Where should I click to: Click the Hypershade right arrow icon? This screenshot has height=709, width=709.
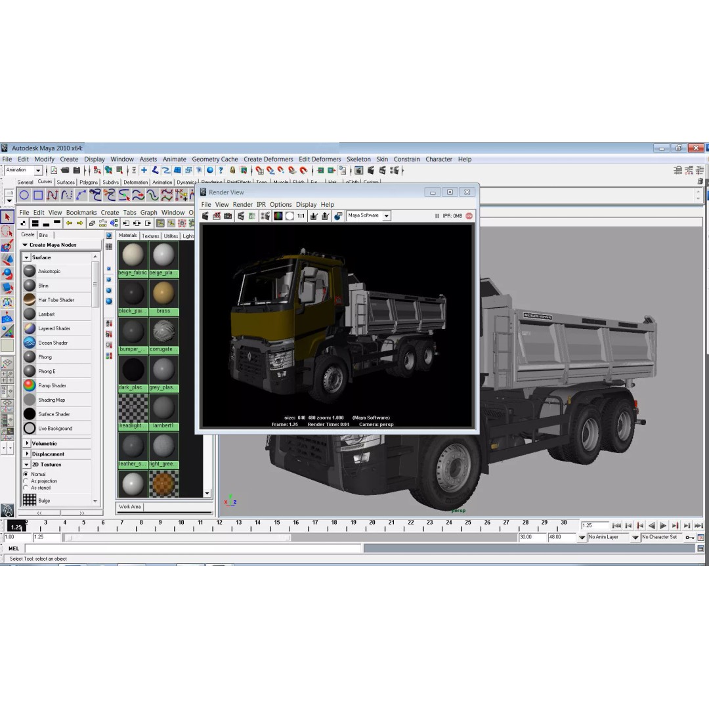point(80,223)
